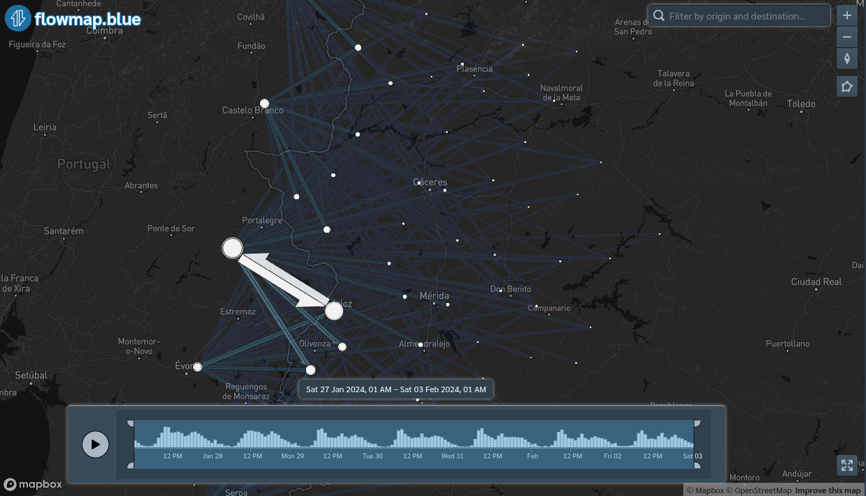
Task: Click the Puertollano map label
Action: pos(787,344)
